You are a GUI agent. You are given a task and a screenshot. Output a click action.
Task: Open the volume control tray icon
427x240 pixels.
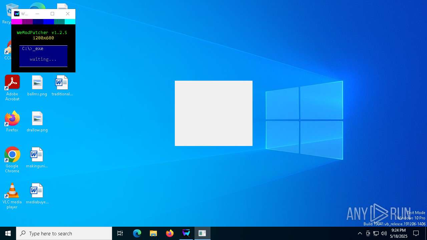click(384, 233)
